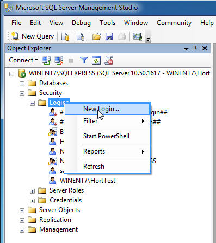
Task: Click the SSMS application icon in title bar
Action: tap(9, 8)
